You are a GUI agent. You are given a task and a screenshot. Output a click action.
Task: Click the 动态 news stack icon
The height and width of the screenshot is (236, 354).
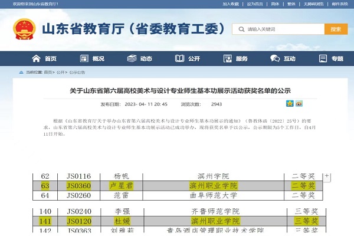131,59
